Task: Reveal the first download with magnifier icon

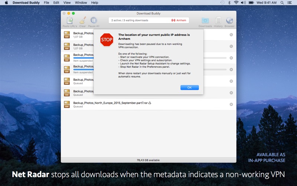Action: click(231, 35)
